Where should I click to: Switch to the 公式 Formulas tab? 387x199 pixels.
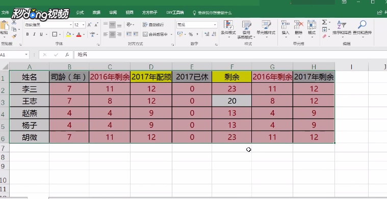[80, 13]
